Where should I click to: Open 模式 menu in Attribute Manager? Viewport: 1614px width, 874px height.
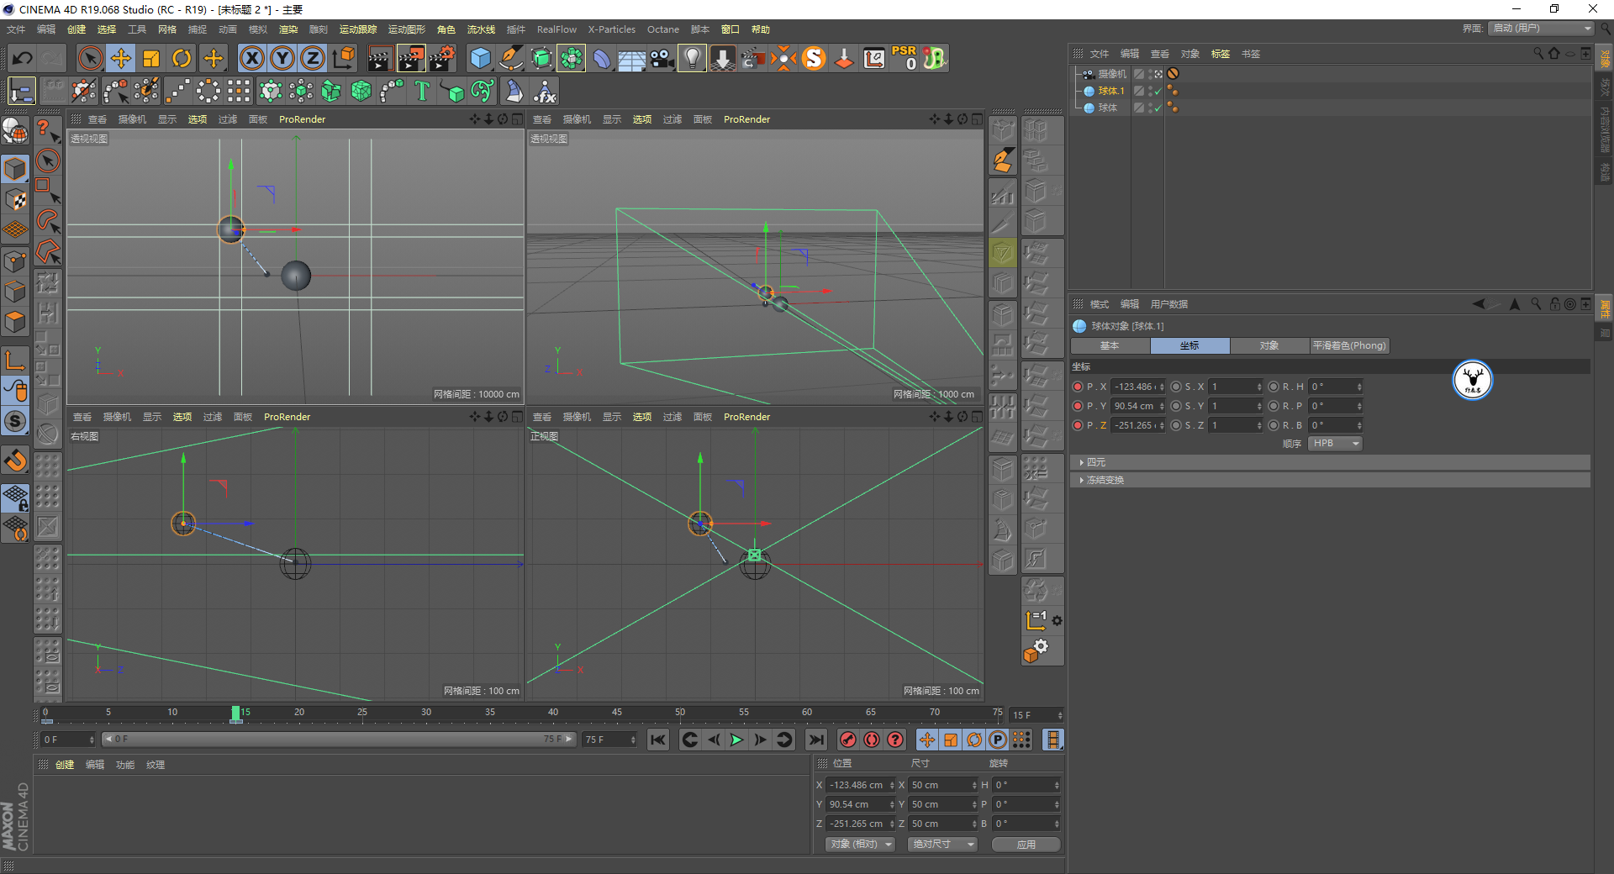tap(1100, 304)
